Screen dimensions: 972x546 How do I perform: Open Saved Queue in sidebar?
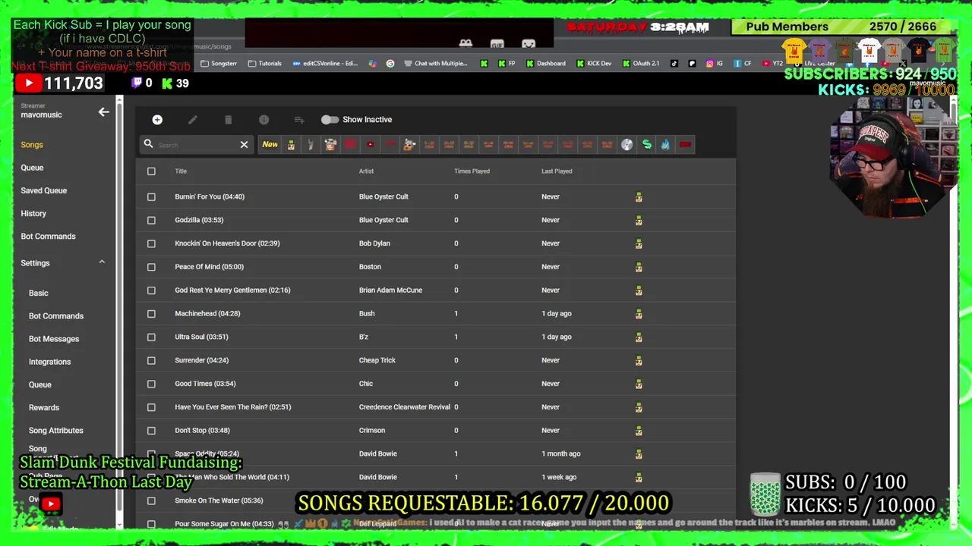(44, 190)
